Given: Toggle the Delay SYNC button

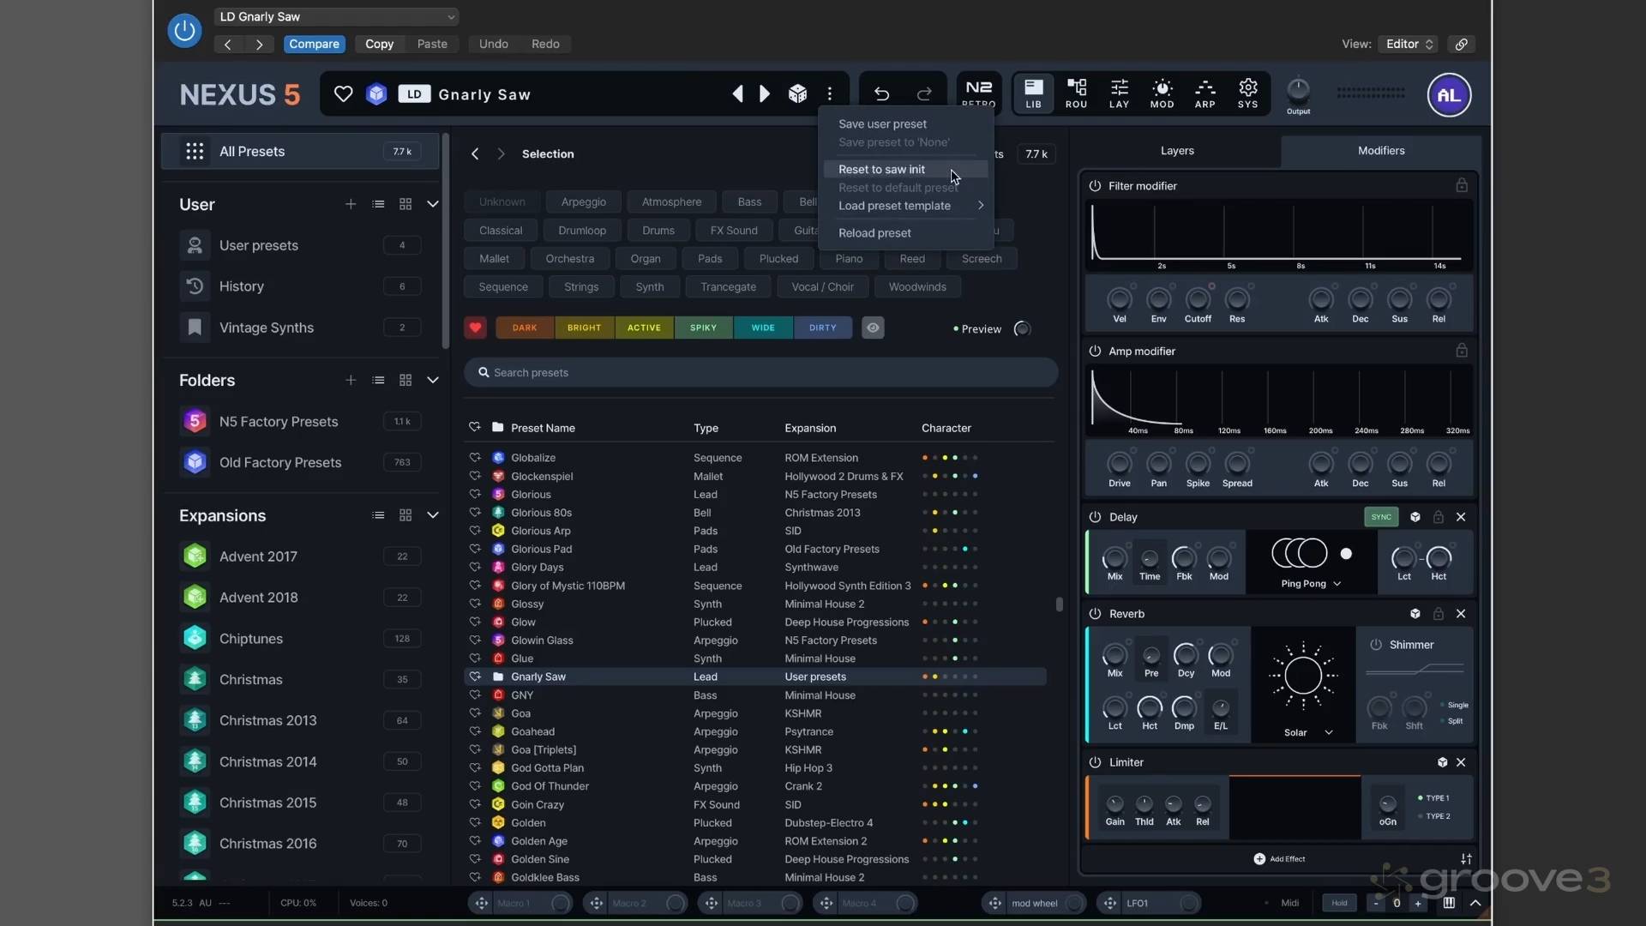Looking at the screenshot, I should coord(1381,517).
